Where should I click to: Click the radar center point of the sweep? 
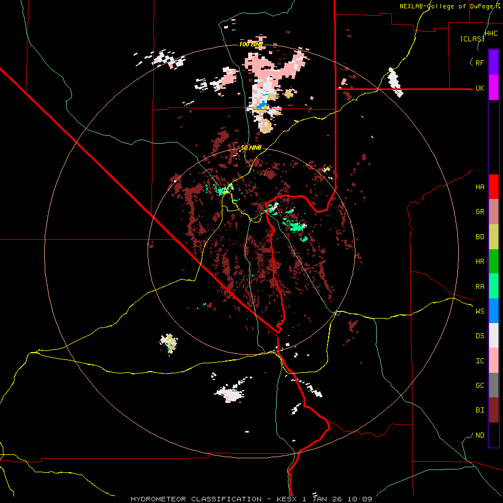coord(251,251)
